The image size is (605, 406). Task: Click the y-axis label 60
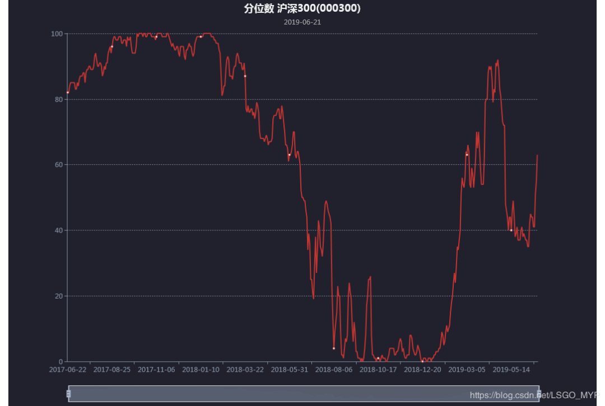pos(59,165)
